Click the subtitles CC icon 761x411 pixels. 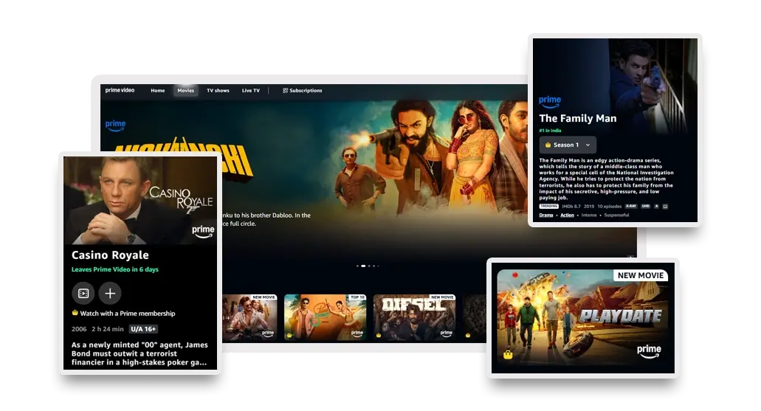[665, 206]
